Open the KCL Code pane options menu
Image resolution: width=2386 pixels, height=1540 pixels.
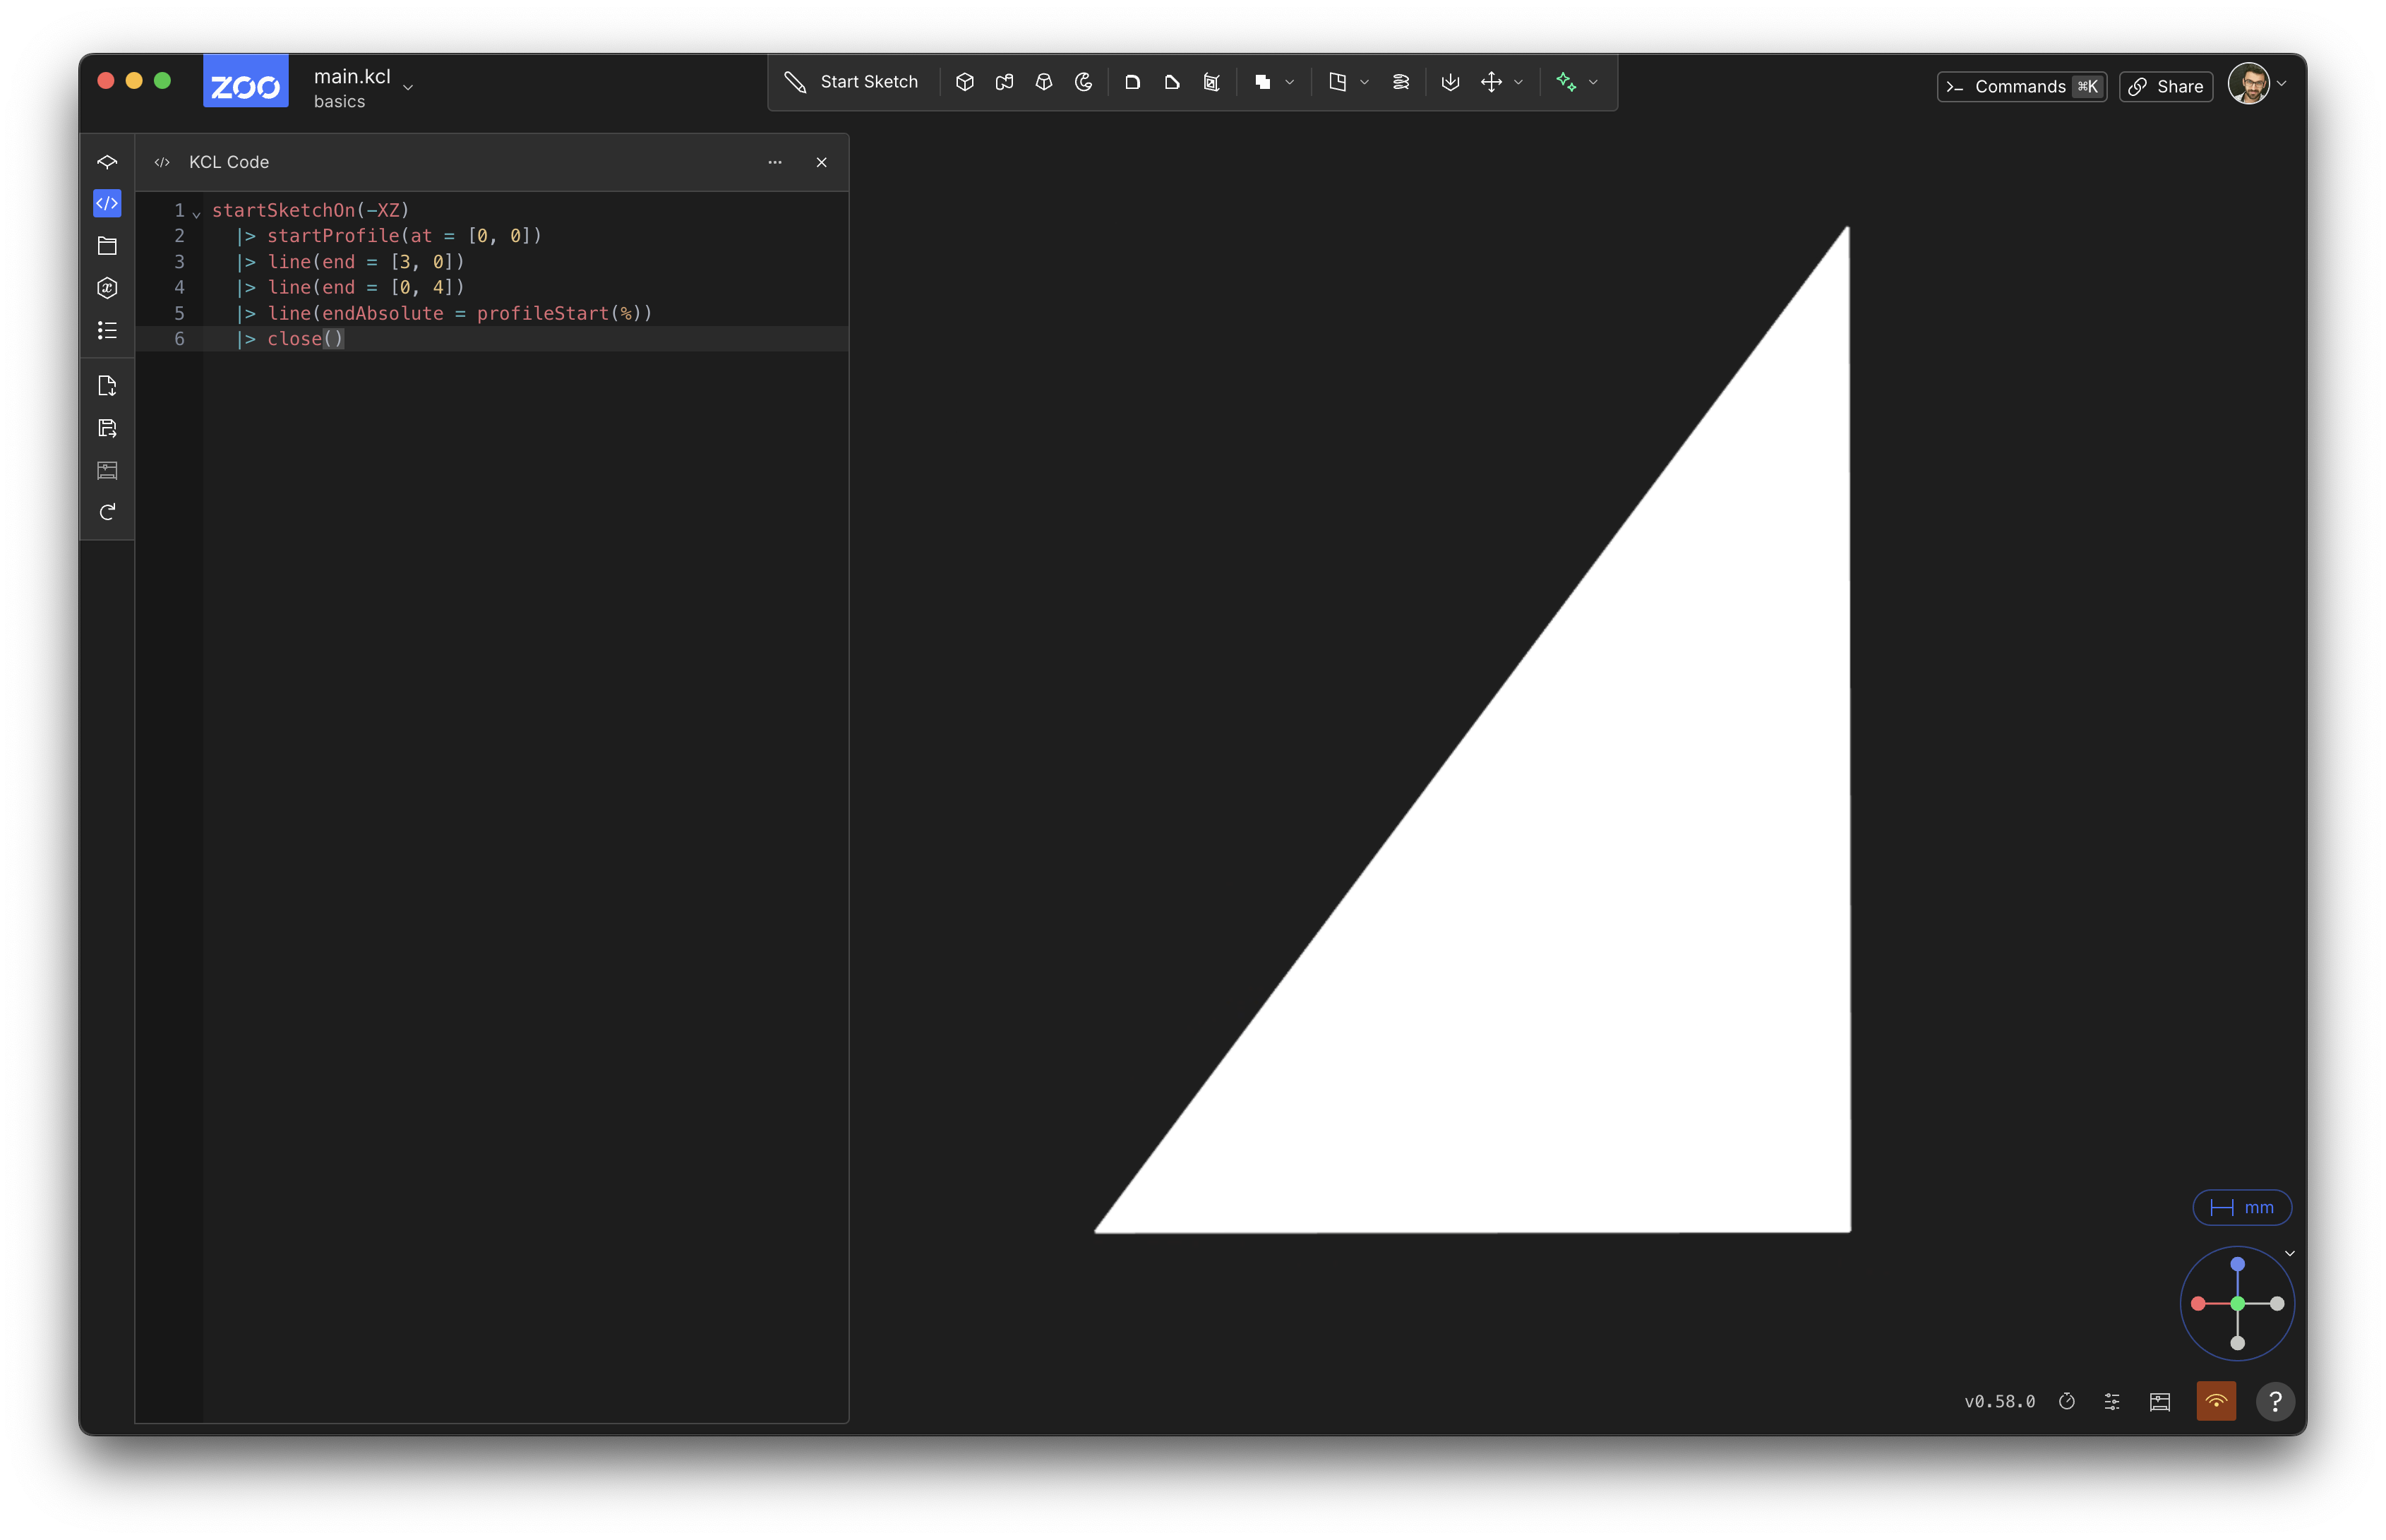775,162
